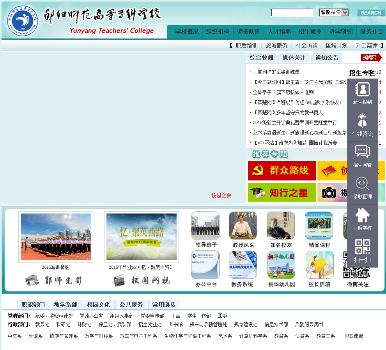This screenshot has width=386, height=350.
Task: Open the 知行之星 green banner
Action: click(x=282, y=192)
